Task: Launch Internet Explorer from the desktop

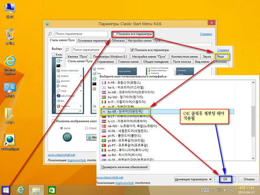Action: point(10,65)
